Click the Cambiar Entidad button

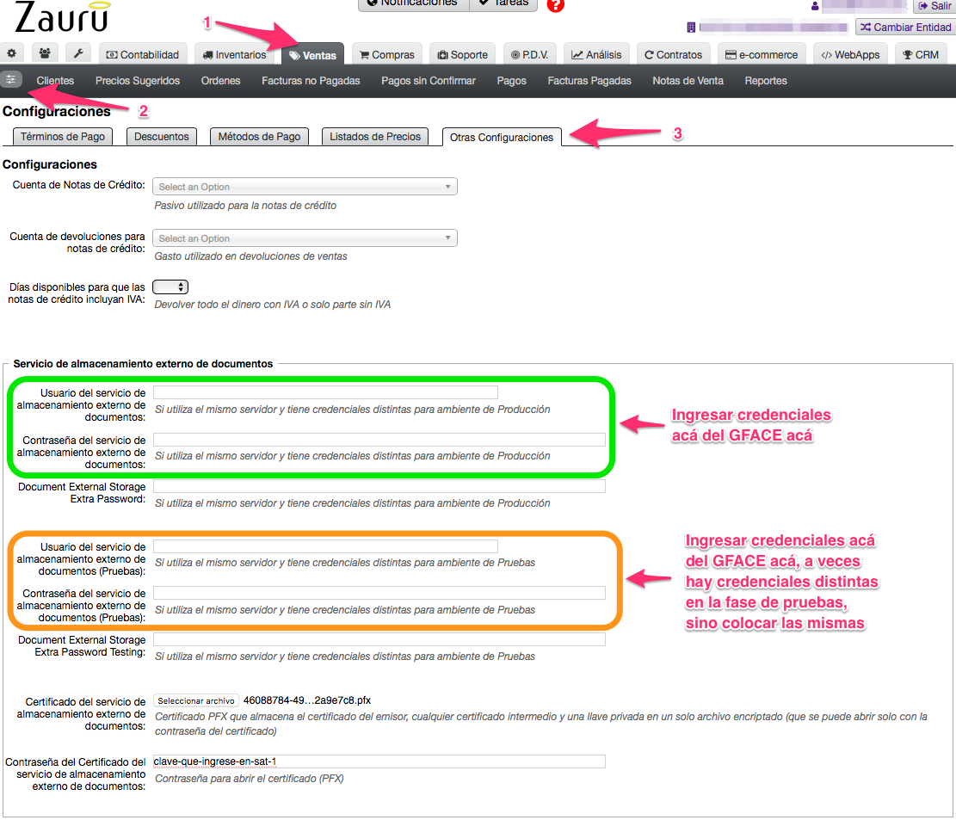pyautogui.click(x=905, y=28)
